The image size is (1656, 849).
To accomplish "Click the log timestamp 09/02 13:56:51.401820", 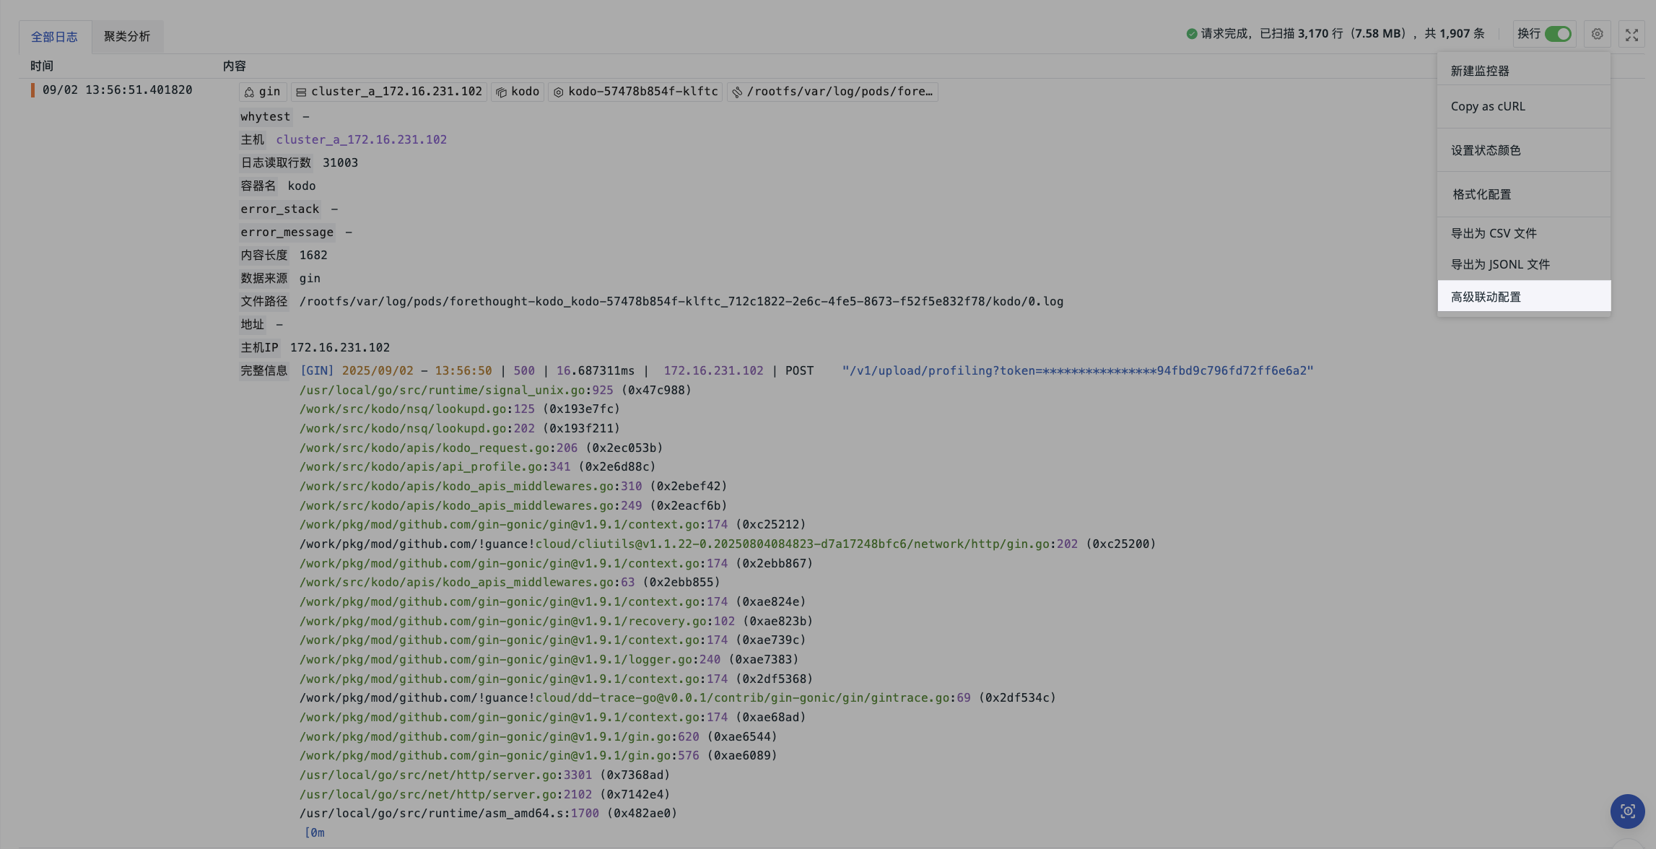I will pos(117,90).
